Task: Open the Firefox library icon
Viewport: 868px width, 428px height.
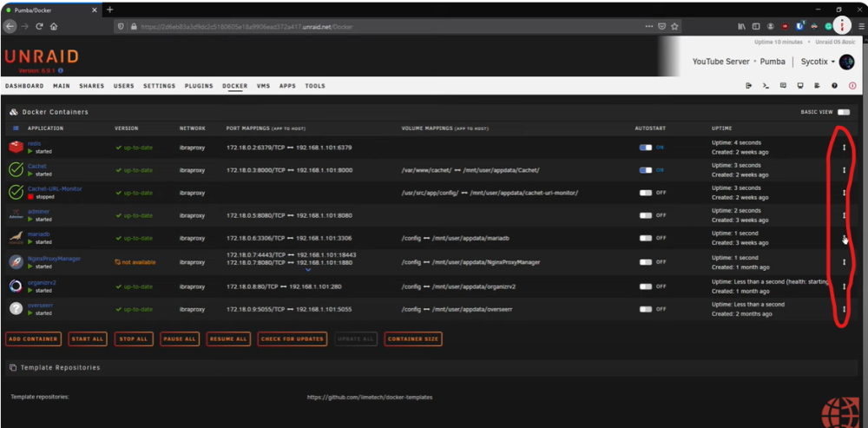Action: (742, 26)
